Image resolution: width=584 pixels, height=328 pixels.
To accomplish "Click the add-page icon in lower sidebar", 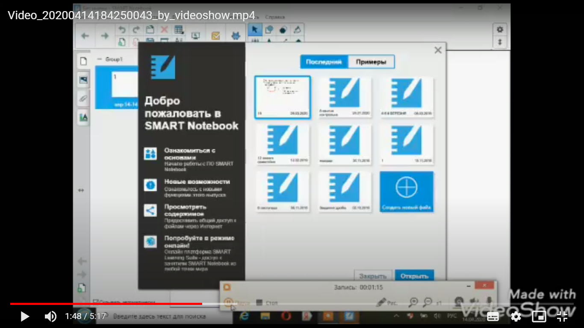I will (x=81, y=288).
